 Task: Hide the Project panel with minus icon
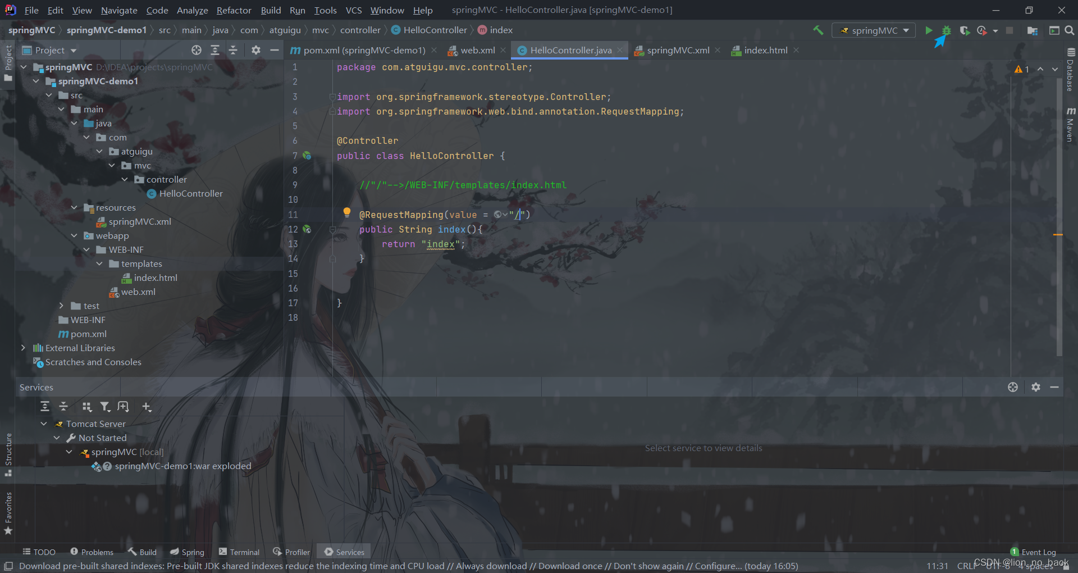(x=275, y=50)
